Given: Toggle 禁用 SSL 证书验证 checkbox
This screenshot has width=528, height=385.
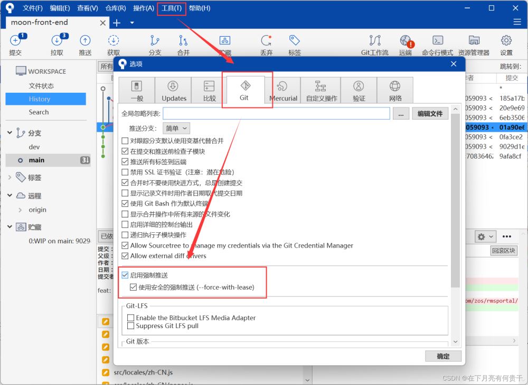Looking at the screenshot, I should tap(125, 172).
